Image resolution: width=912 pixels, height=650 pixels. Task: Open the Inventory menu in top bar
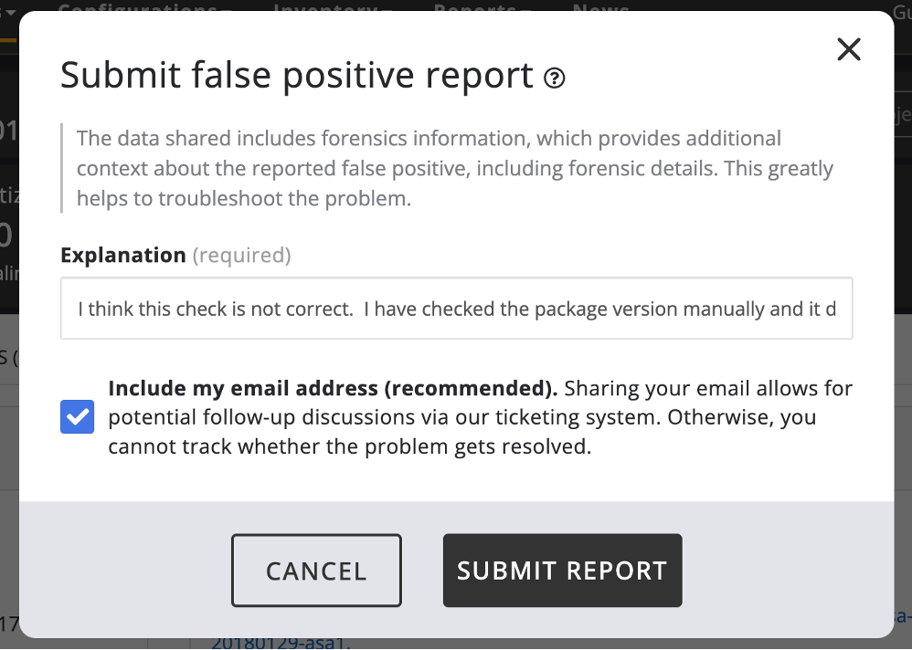tap(325, 8)
